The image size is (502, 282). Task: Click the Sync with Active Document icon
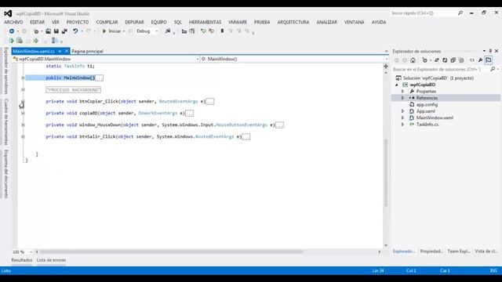click(x=437, y=60)
